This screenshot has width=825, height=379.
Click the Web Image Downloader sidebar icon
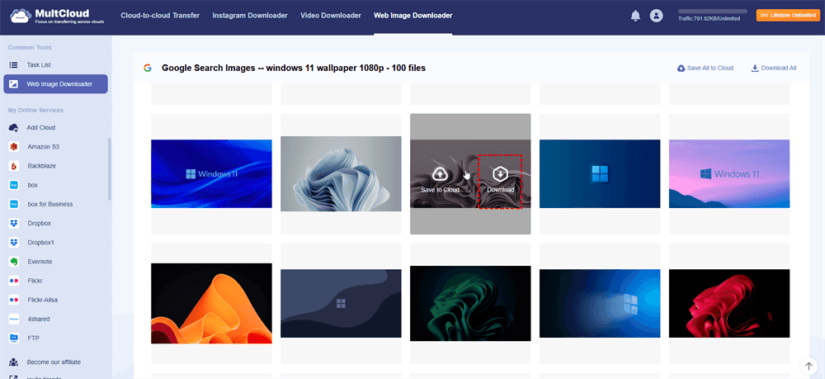(x=14, y=83)
